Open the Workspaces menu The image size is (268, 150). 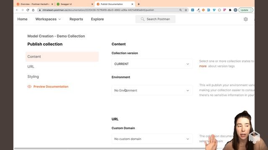click(48, 19)
